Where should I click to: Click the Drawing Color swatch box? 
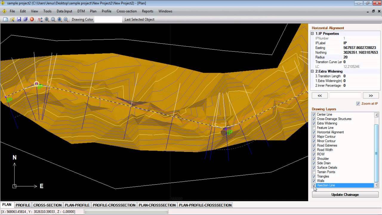108,19
